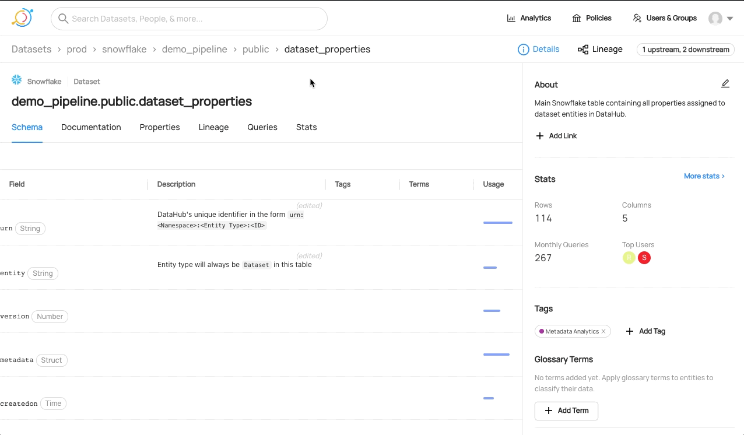Image resolution: width=744 pixels, height=435 pixels.
Task: Remove the Metadata Analytics tag
Action: (603, 331)
